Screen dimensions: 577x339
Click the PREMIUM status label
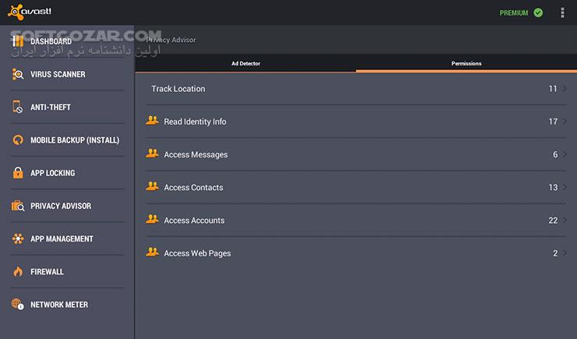[514, 13]
